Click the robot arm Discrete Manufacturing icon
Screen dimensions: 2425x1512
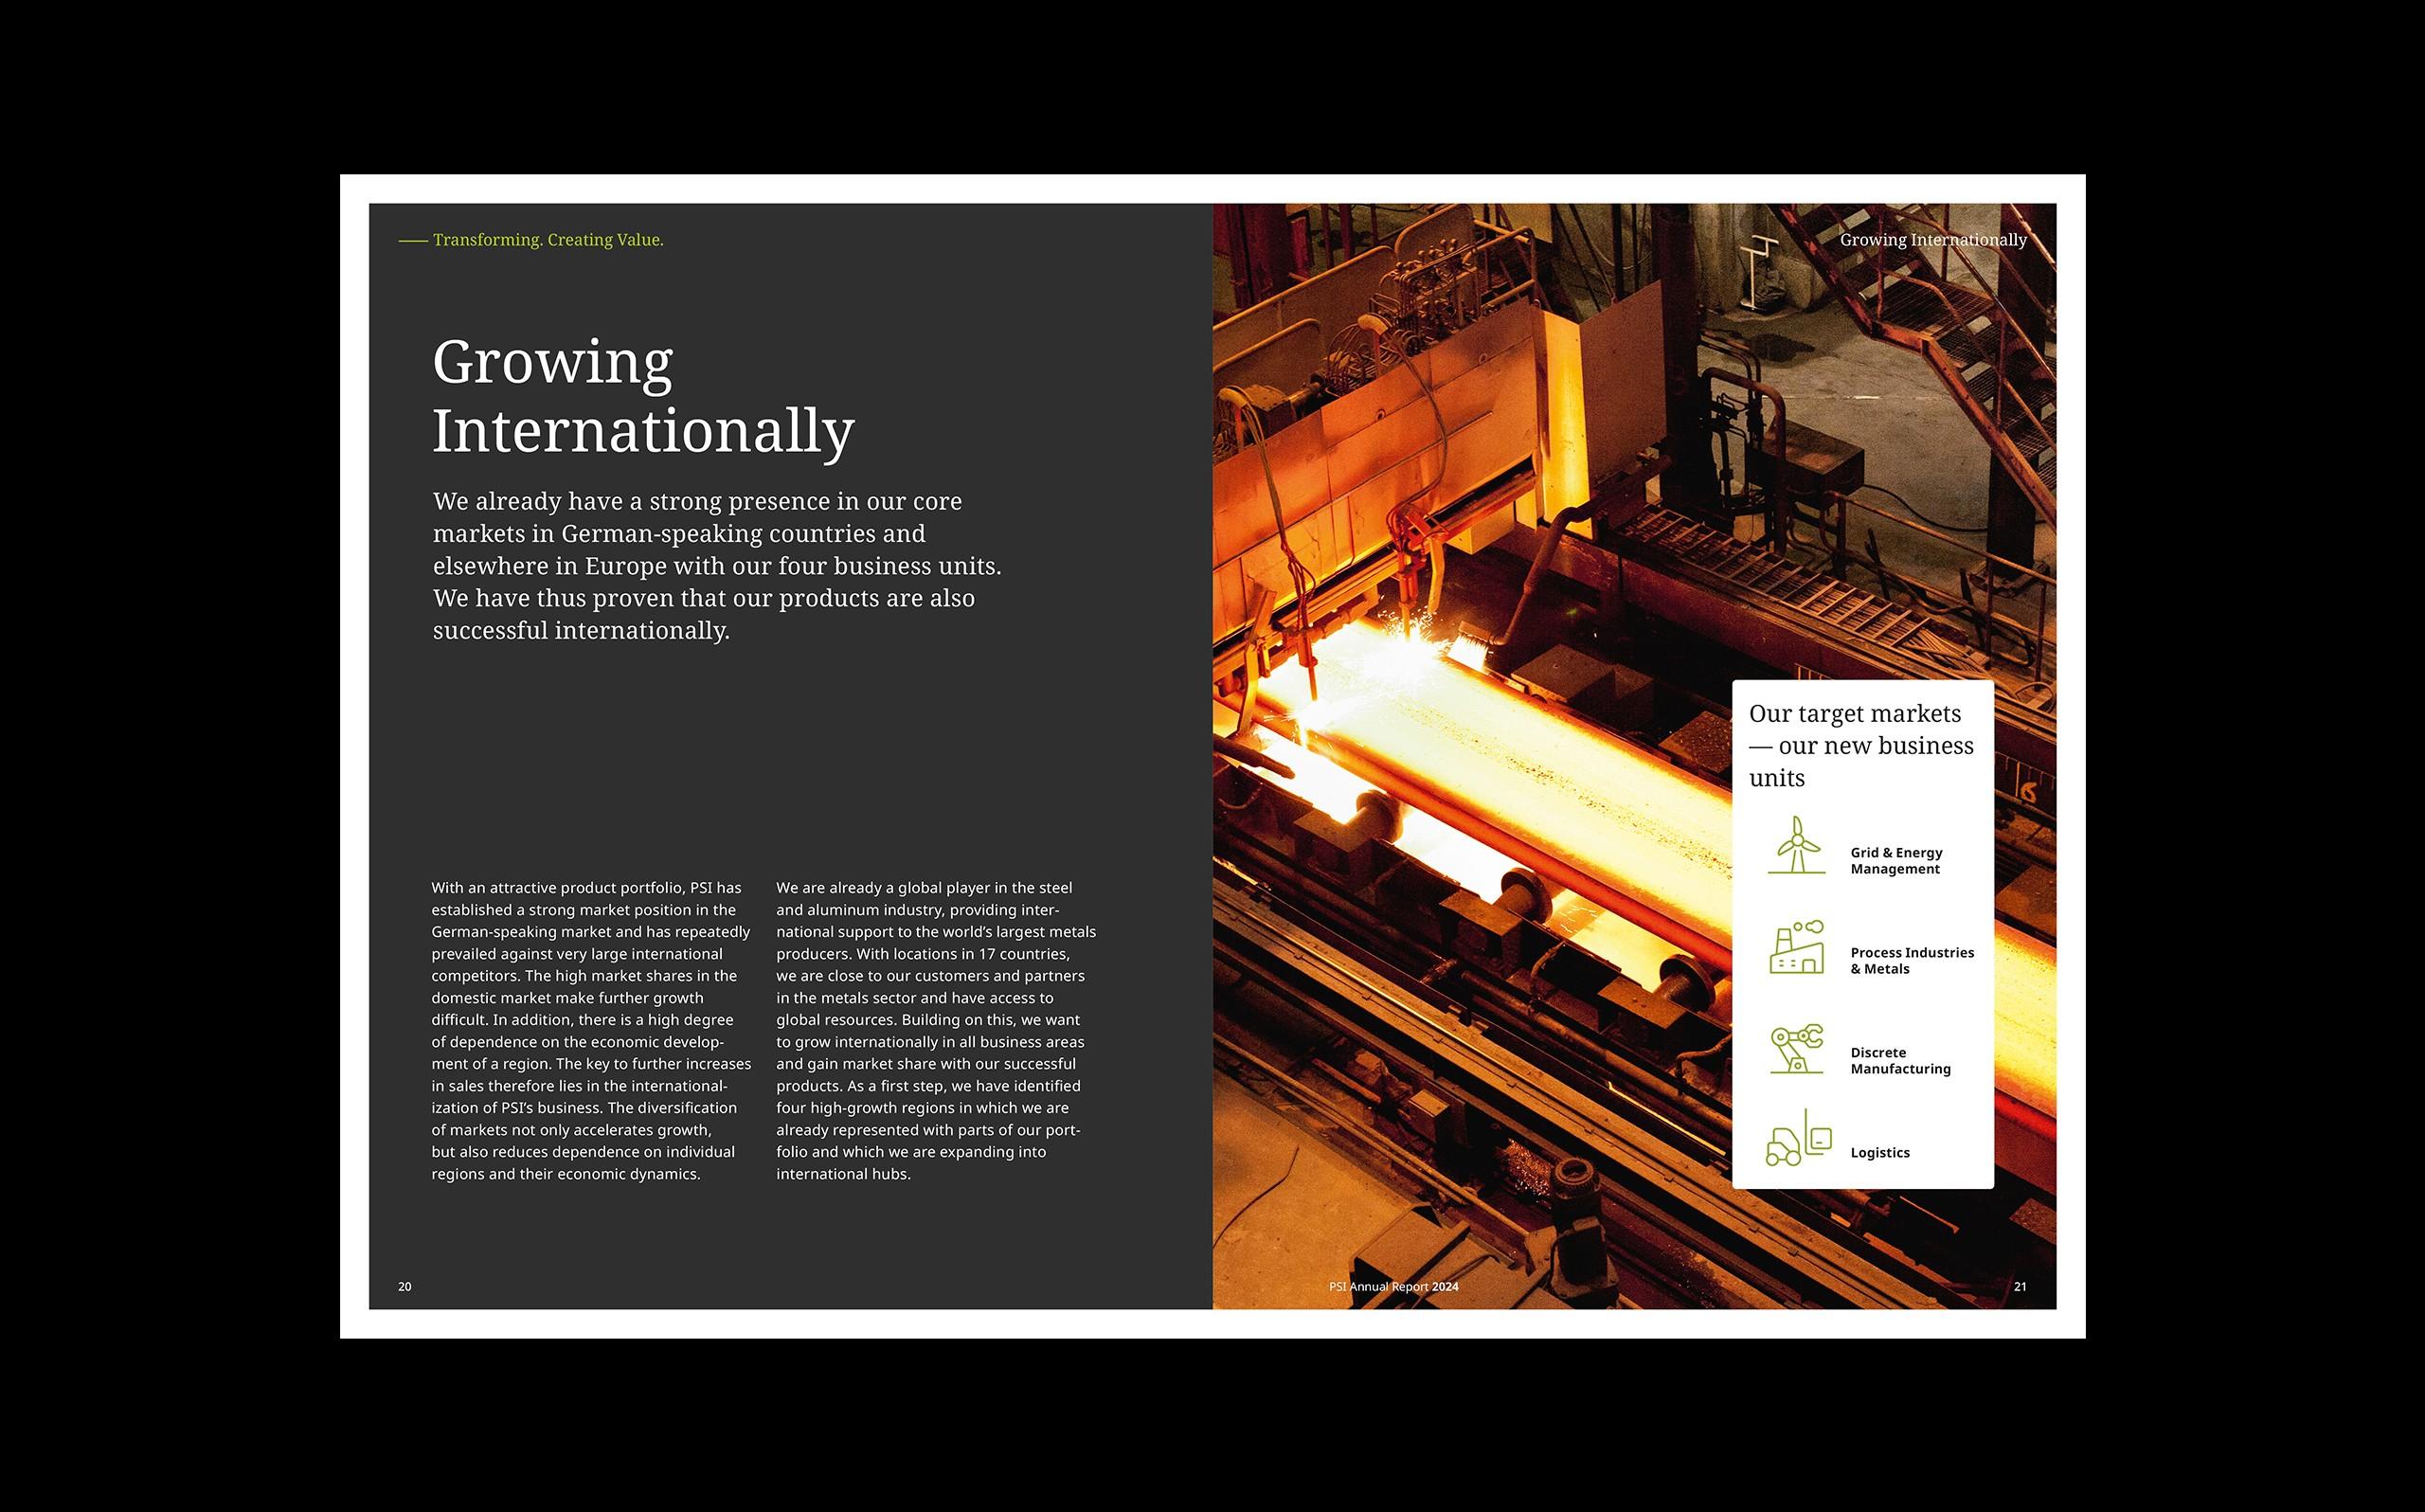tap(1796, 1049)
